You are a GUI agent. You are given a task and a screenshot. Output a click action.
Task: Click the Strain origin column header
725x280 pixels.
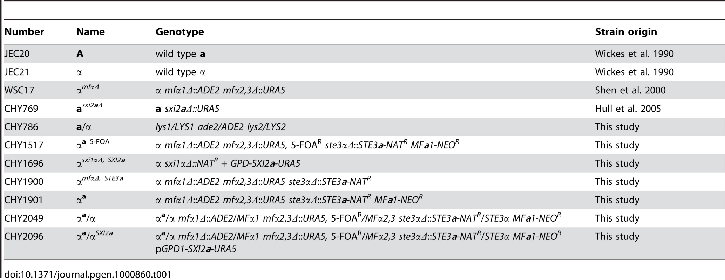pyautogui.click(x=626, y=32)
